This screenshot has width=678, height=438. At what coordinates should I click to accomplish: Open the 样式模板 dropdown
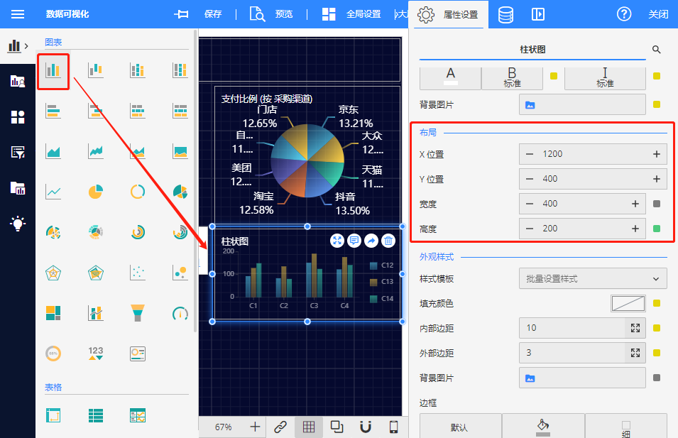(x=593, y=279)
